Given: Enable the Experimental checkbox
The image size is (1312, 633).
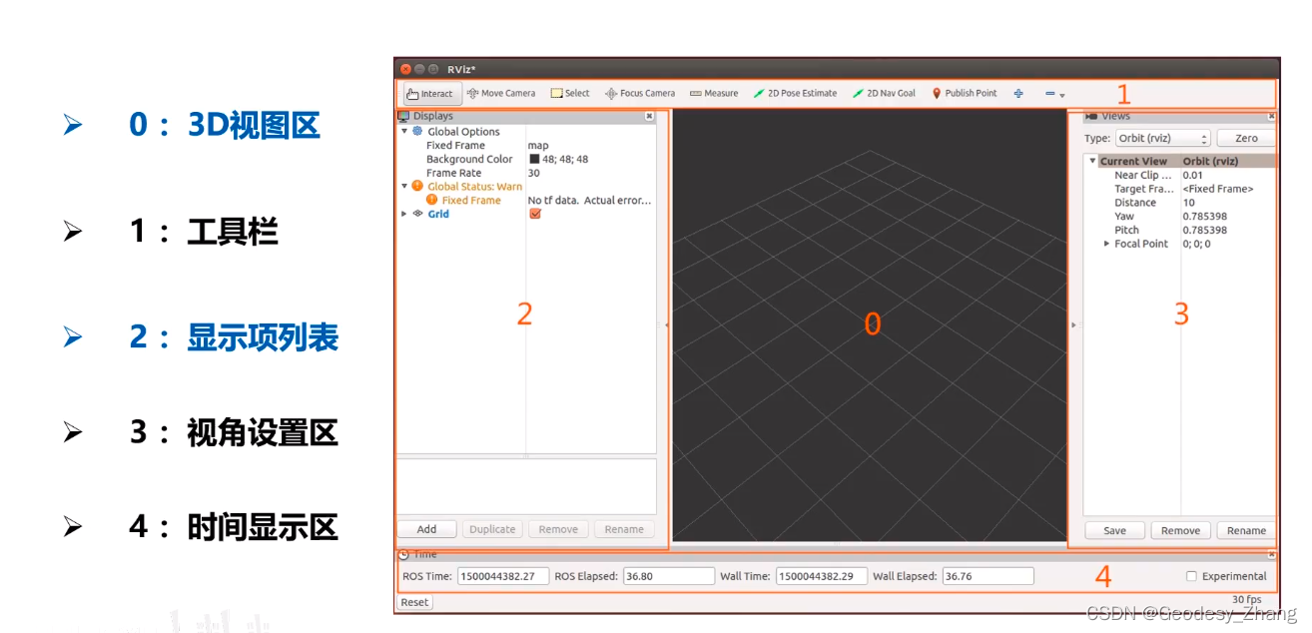Looking at the screenshot, I should pos(1191,576).
